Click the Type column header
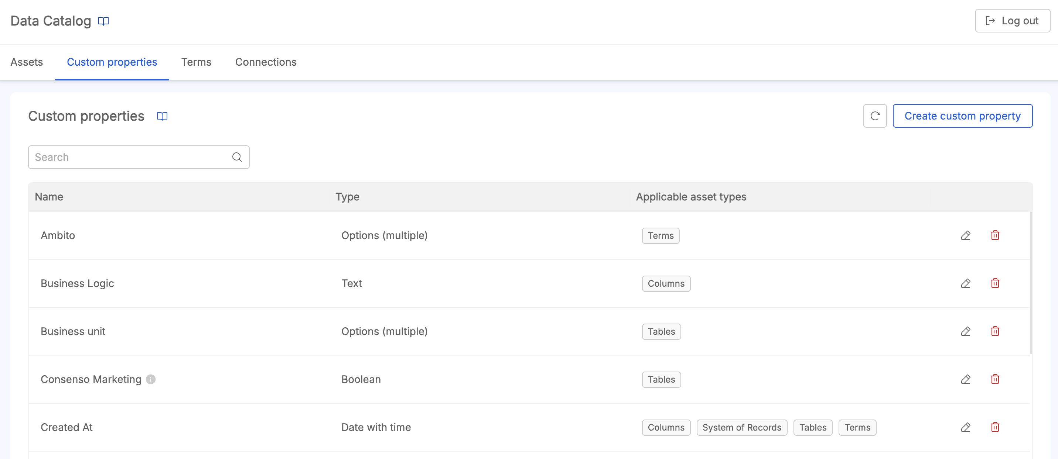The image size is (1058, 459). (x=348, y=197)
